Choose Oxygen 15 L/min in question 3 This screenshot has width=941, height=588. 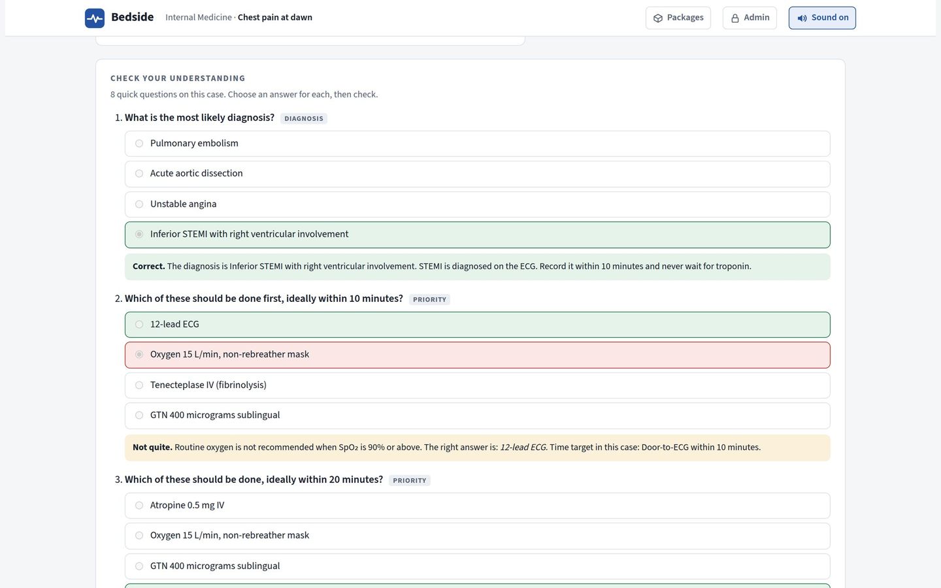click(478, 536)
